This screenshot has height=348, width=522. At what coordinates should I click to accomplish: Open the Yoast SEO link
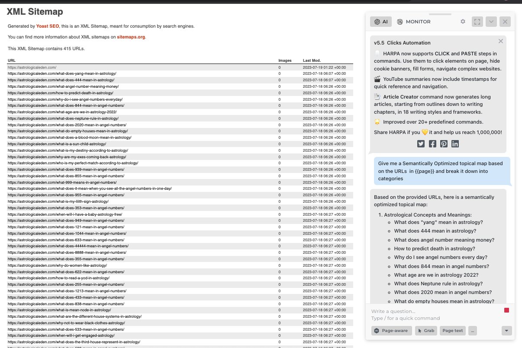47,26
